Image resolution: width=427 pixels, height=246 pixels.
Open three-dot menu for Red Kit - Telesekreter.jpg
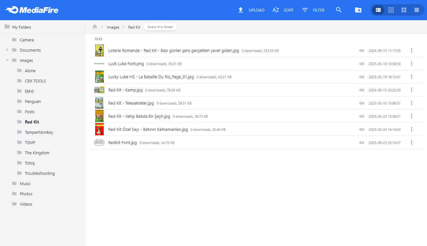411,103
